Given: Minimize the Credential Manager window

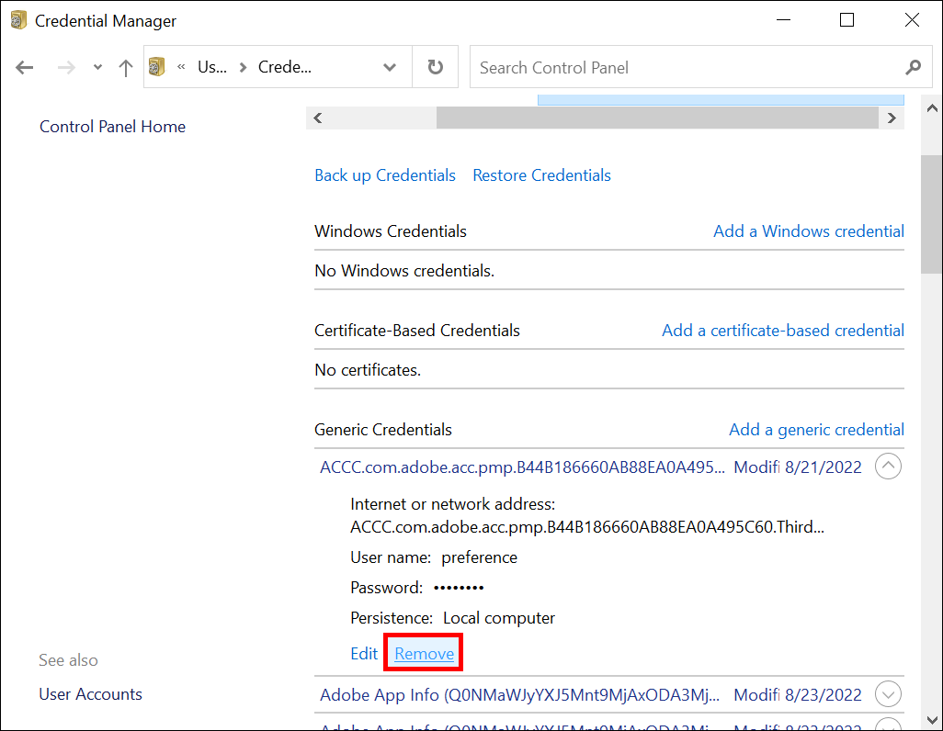Looking at the screenshot, I should tap(783, 20).
